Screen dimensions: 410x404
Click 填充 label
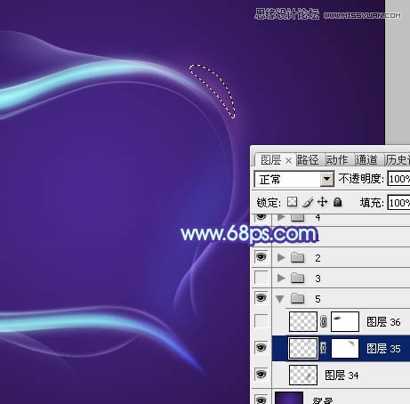(x=372, y=203)
